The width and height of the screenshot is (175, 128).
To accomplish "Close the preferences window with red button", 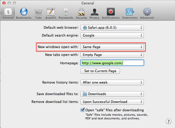I will [4, 3].
